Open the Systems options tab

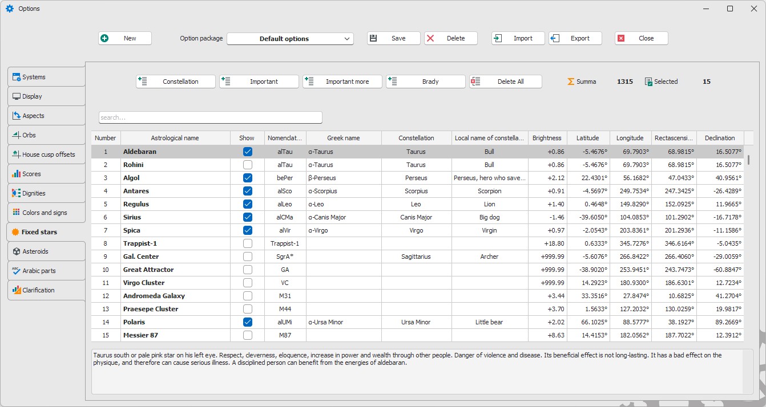[x=46, y=77]
